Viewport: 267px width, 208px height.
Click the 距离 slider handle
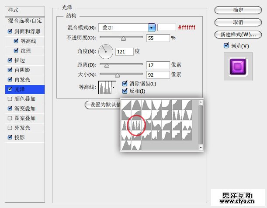click(x=107, y=66)
